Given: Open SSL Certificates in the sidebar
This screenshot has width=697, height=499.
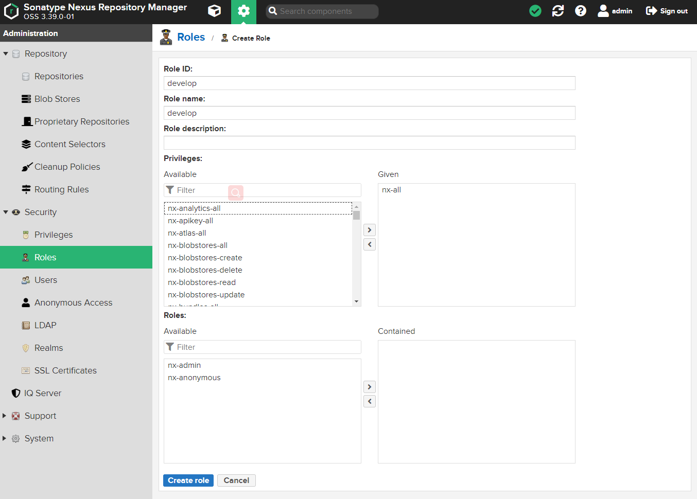Looking at the screenshot, I should coord(76,370).
